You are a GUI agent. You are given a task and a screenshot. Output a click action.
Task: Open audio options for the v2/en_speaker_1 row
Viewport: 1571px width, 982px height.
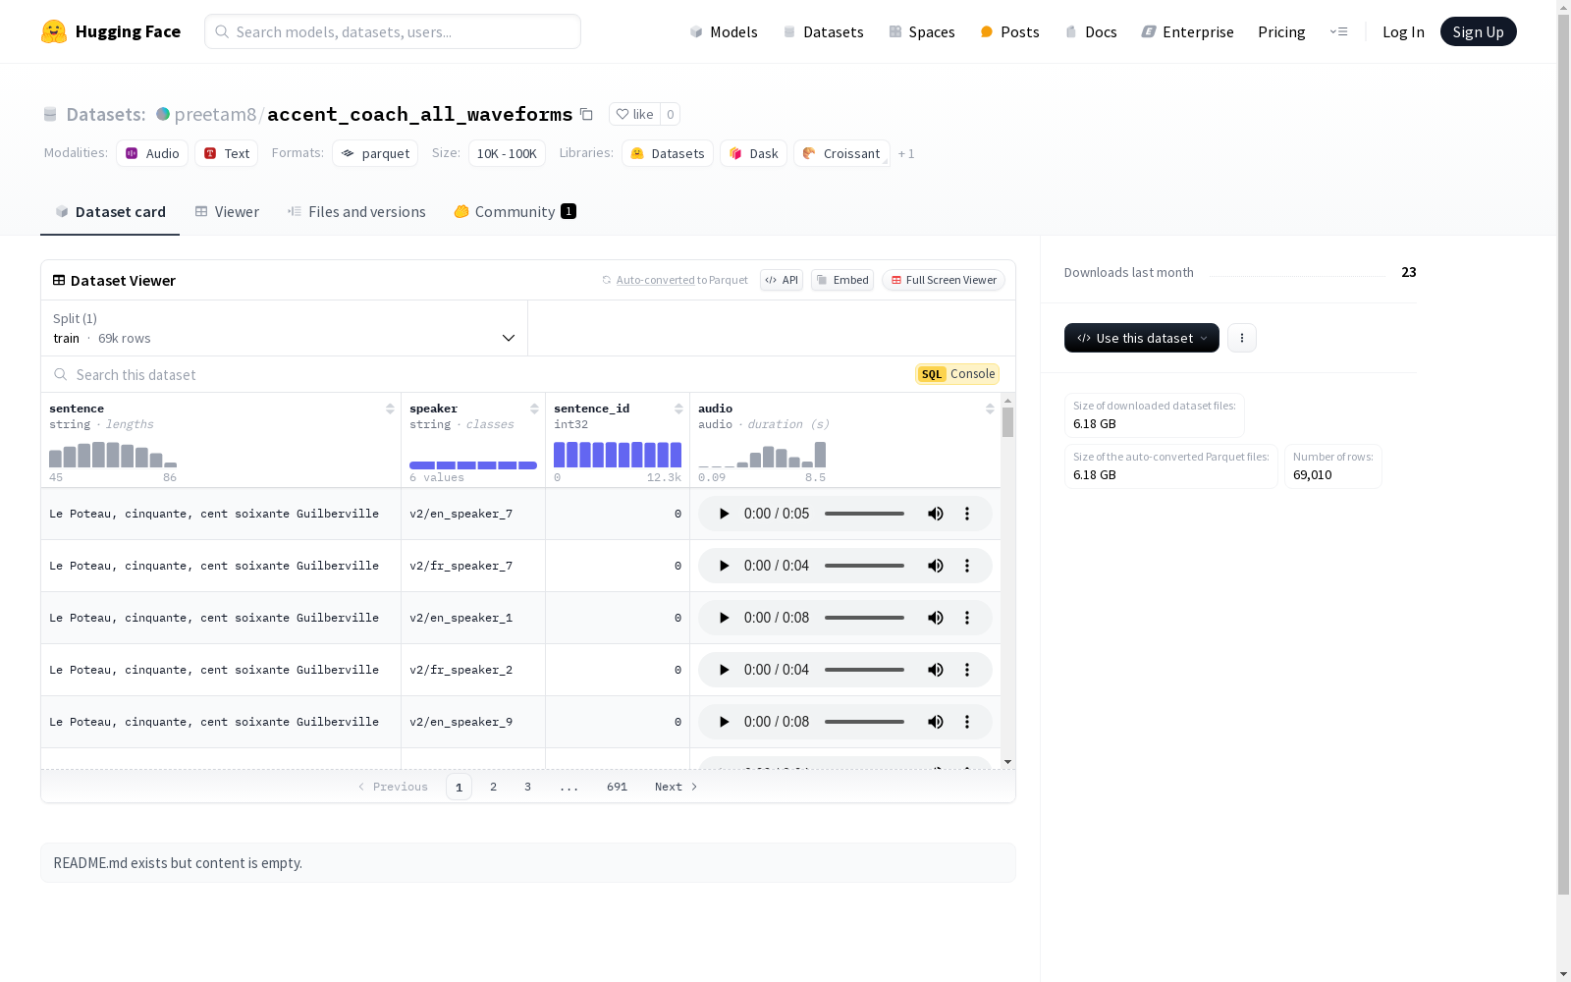pos(967,618)
